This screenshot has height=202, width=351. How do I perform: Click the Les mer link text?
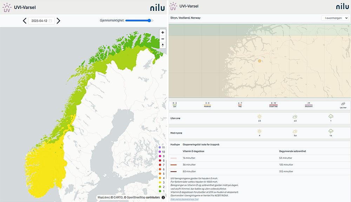tap(343, 107)
